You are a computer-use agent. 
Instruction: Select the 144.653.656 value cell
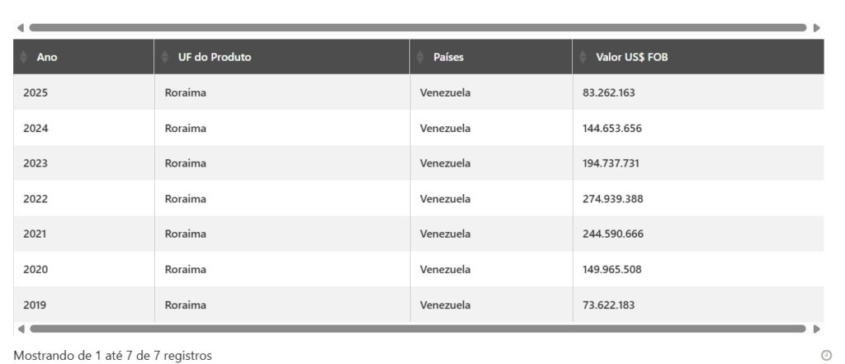(612, 128)
